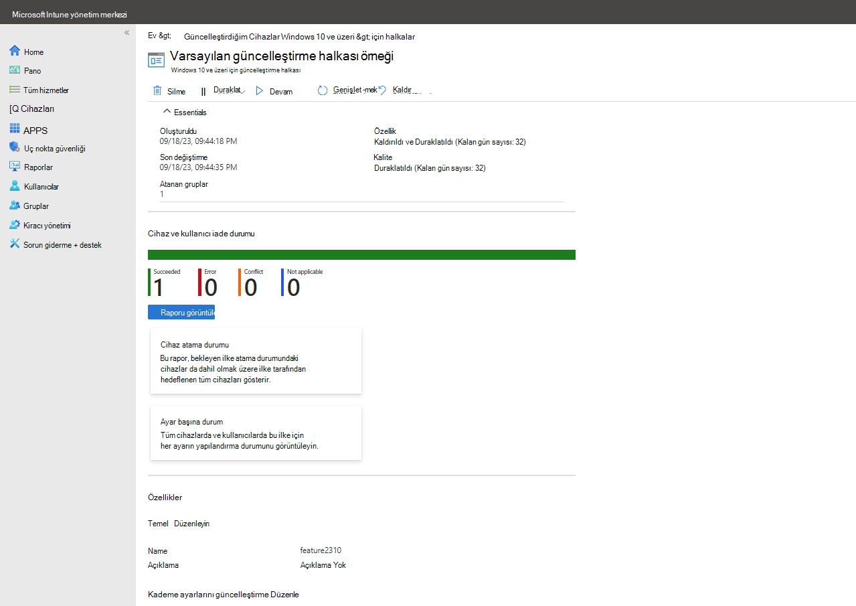Click the Son değiştirme date 09:44:35 PM
This screenshot has height=606, width=856.
(x=198, y=167)
